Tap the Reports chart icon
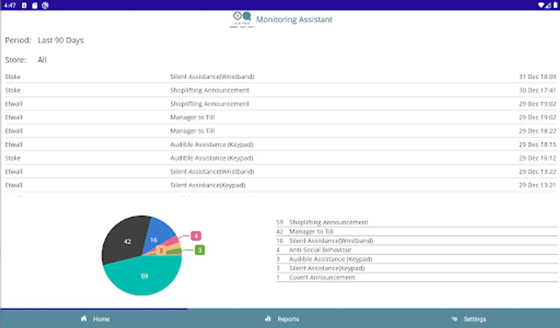 [x=268, y=319]
